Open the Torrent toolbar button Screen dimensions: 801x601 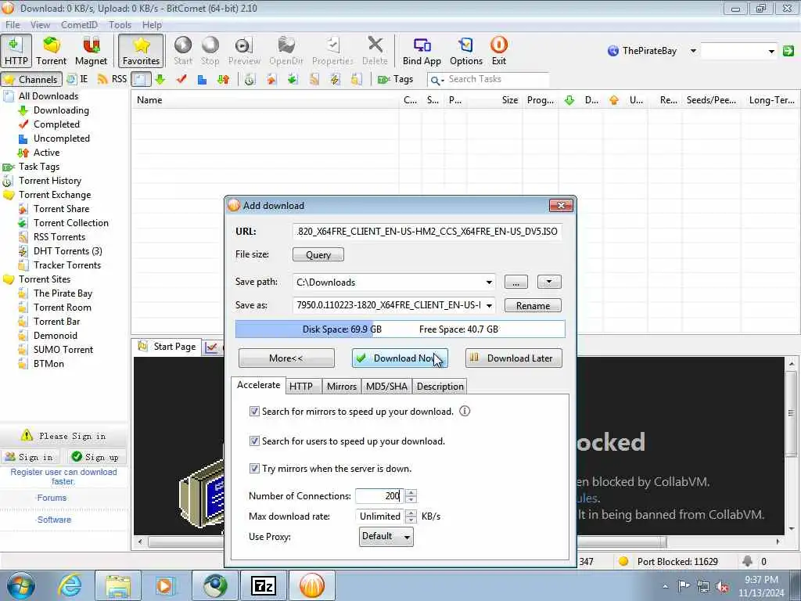51,51
